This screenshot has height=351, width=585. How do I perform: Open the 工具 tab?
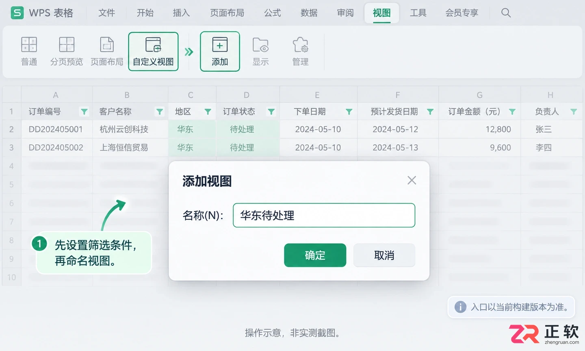[418, 13]
